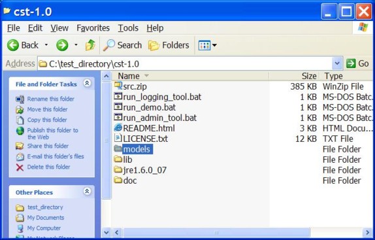Viewport: 375px width, 240px height.
Task: Click the Go button
Action: coord(357,63)
